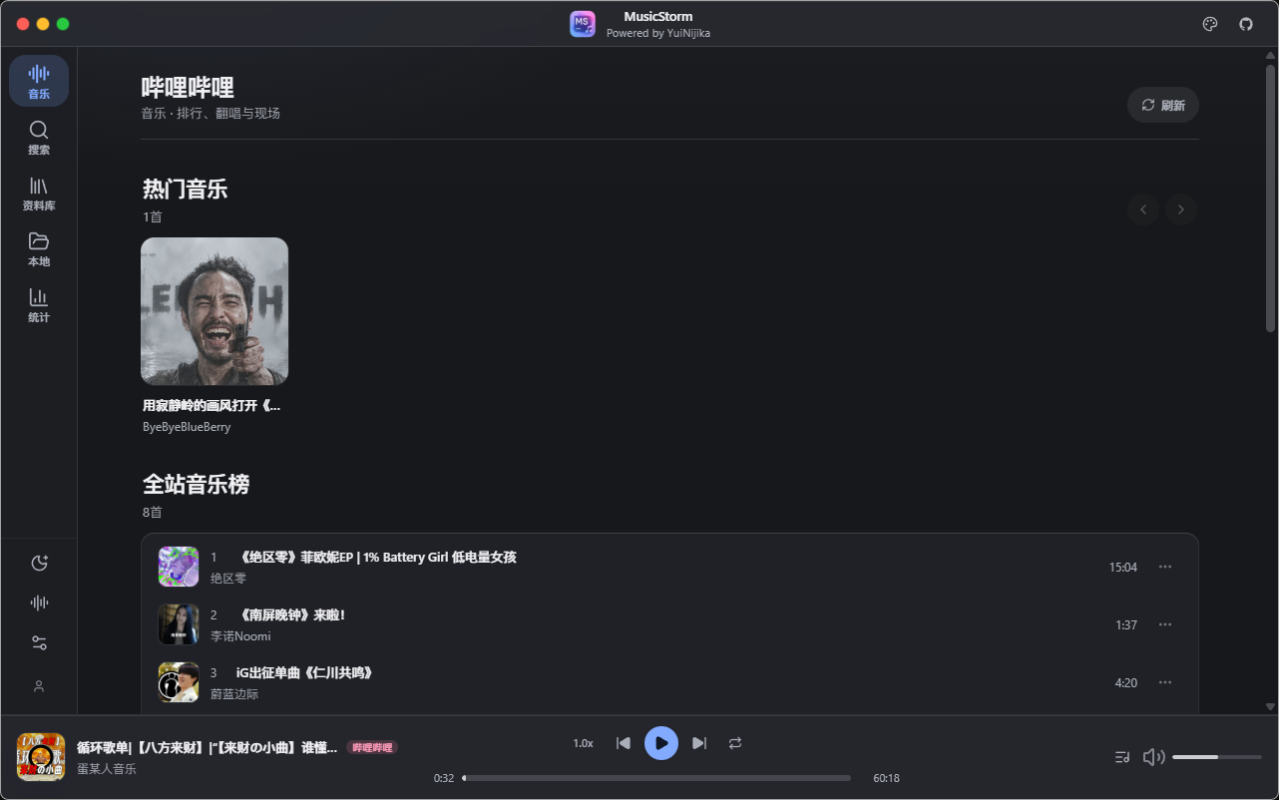Viewport: 1279px width, 800px height.
Task: Open more options for iG出征单曲 track
Action: (1164, 682)
